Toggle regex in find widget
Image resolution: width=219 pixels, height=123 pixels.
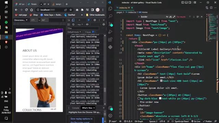[174, 17]
